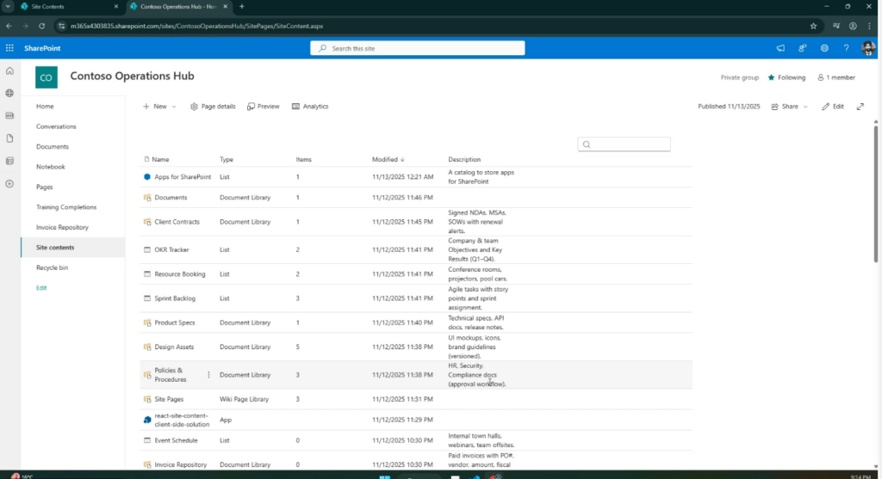Open the globe icon in left app bar

9,93
